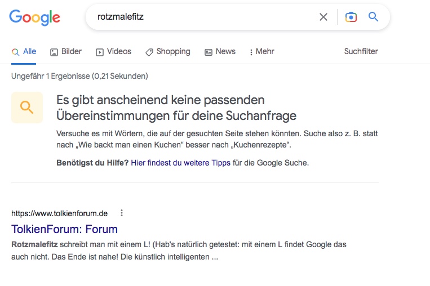Screen dimensions: 430x286
Task: Open the News tab label
Action: (x=225, y=51)
